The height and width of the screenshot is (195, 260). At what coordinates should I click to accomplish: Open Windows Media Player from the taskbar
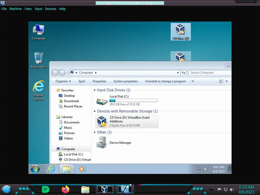(x=82, y=169)
